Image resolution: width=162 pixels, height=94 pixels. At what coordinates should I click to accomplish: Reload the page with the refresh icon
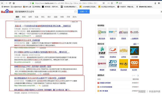[x=10, y=3]
